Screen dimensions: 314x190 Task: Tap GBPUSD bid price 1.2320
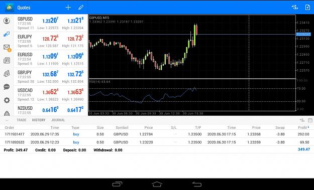point(50,21)
